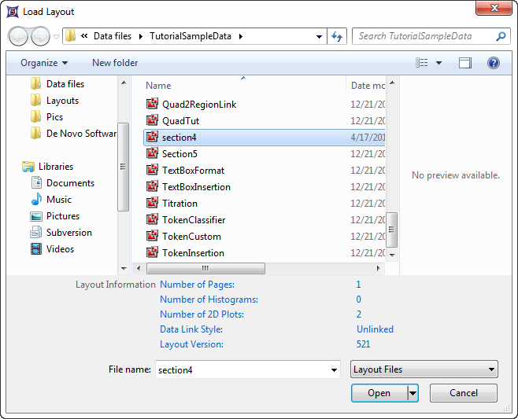The width and height of the screenshot is (518, 419).
Task: Click the Back navigation arrow
Action: [x=19, y=36]
